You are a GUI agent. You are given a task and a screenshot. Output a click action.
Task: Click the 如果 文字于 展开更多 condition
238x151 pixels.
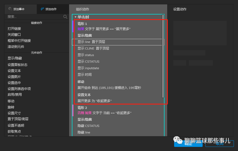[x=104, y=29]
